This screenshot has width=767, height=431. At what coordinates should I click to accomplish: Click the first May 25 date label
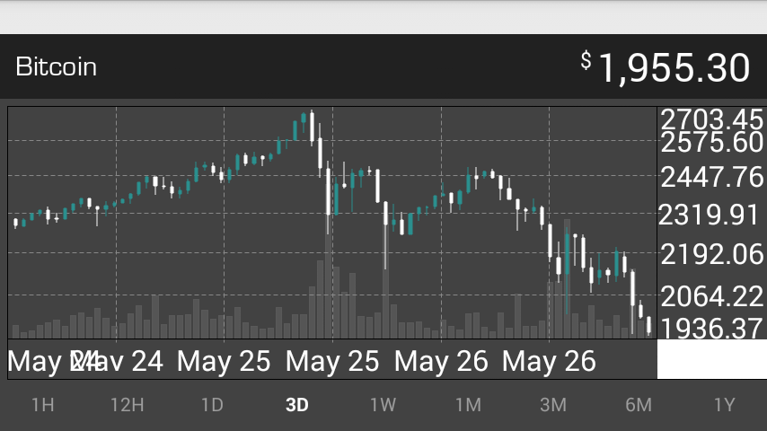point(224,361)
